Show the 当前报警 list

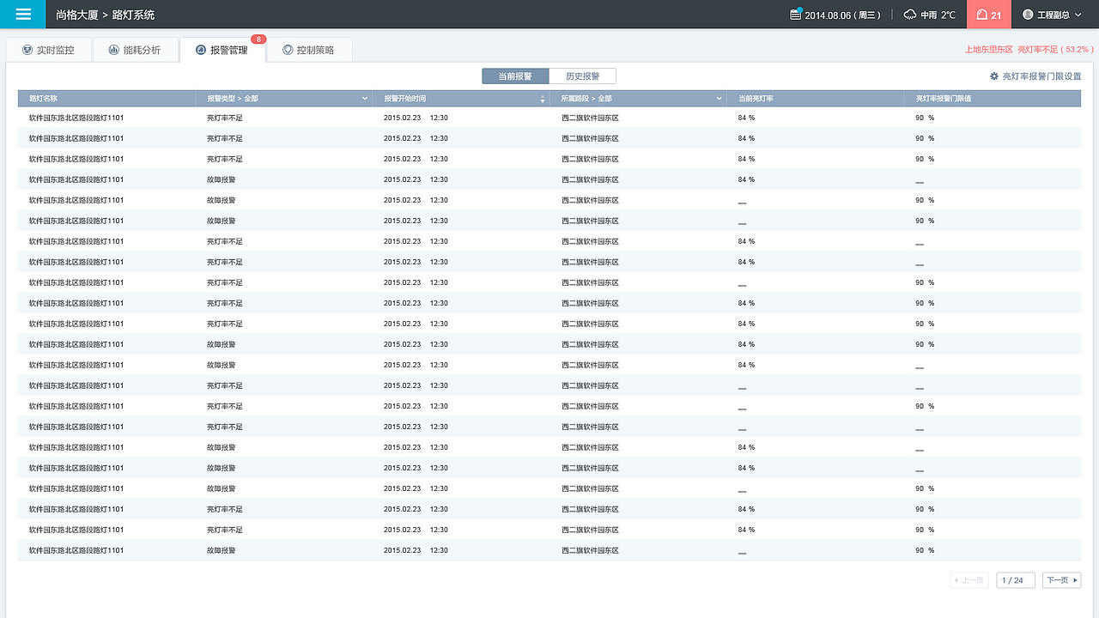coord(515,76)
